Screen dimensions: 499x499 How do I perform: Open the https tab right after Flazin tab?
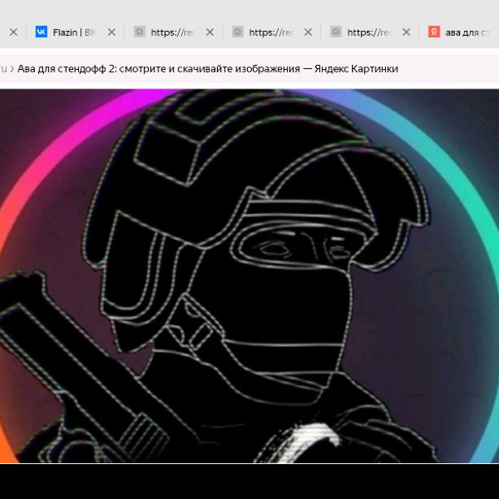tap(173, 33)
